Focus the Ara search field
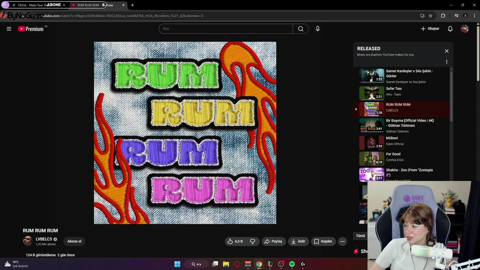Screen dimensions: 480x270 click(226, 29)
